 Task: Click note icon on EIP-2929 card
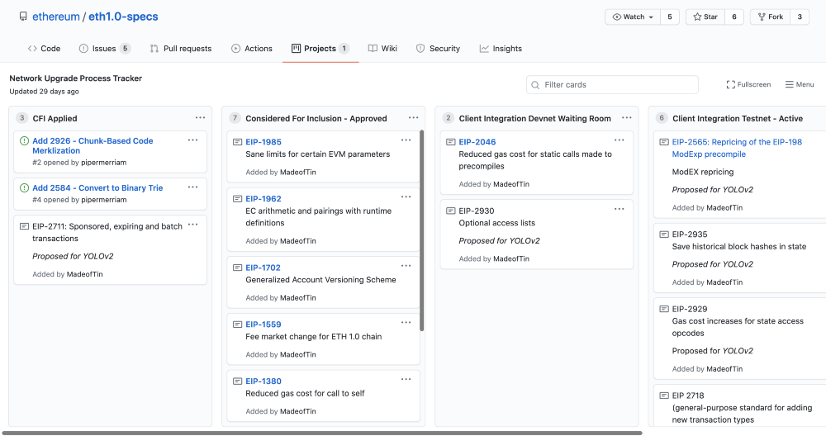coord(664,309)
